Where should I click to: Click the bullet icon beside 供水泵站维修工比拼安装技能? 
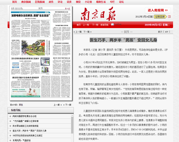click(x=10, y=126)
